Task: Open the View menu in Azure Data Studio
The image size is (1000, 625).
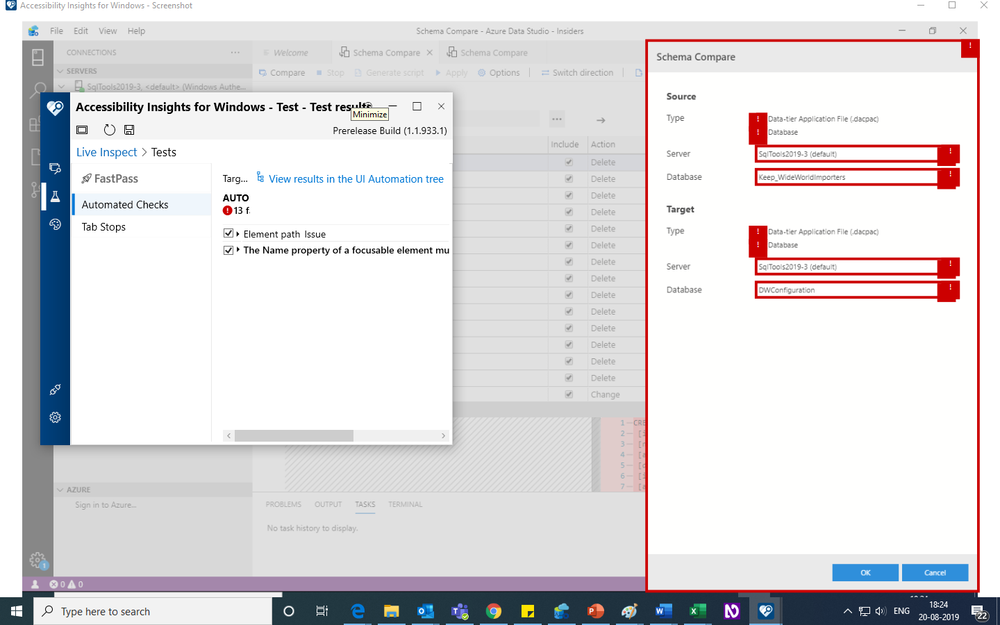Action: pos(108,31)
